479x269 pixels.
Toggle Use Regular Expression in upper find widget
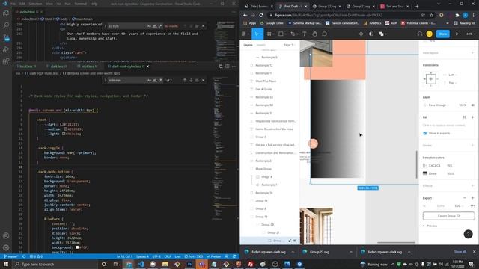coord(159,26)
